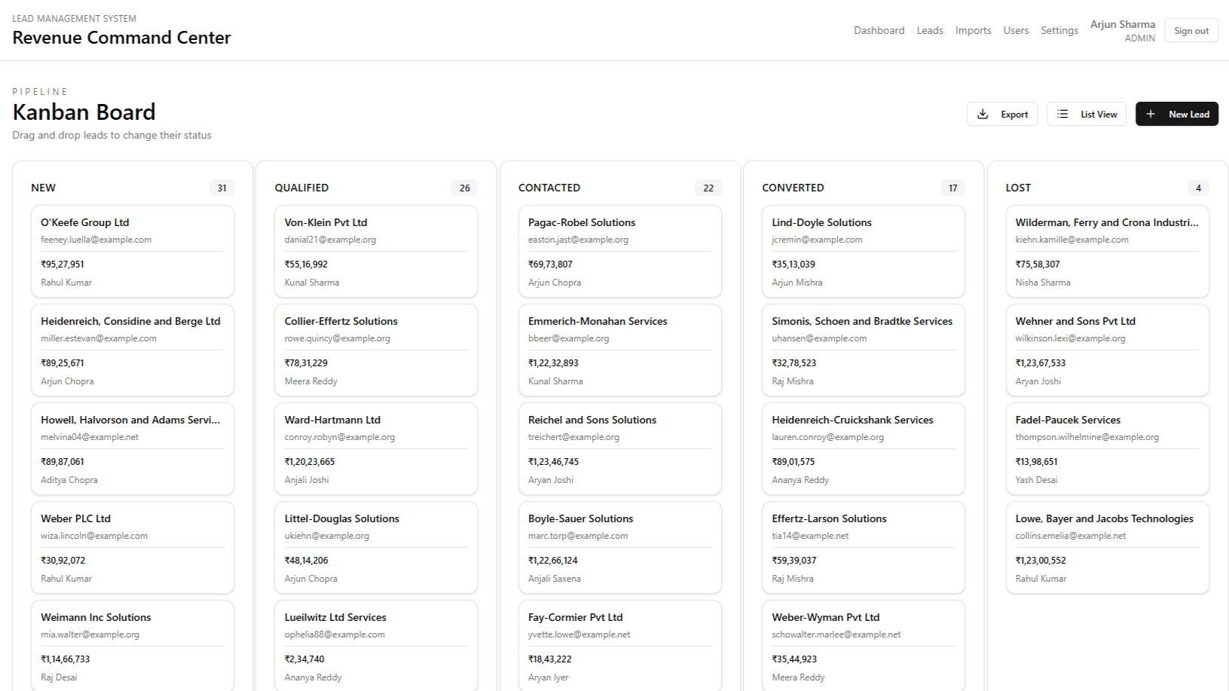Image resolution: width=1229 pixels, height=691 pixels.
Task: Click the CONVERTED column header
Action: (x=793, y=188)
